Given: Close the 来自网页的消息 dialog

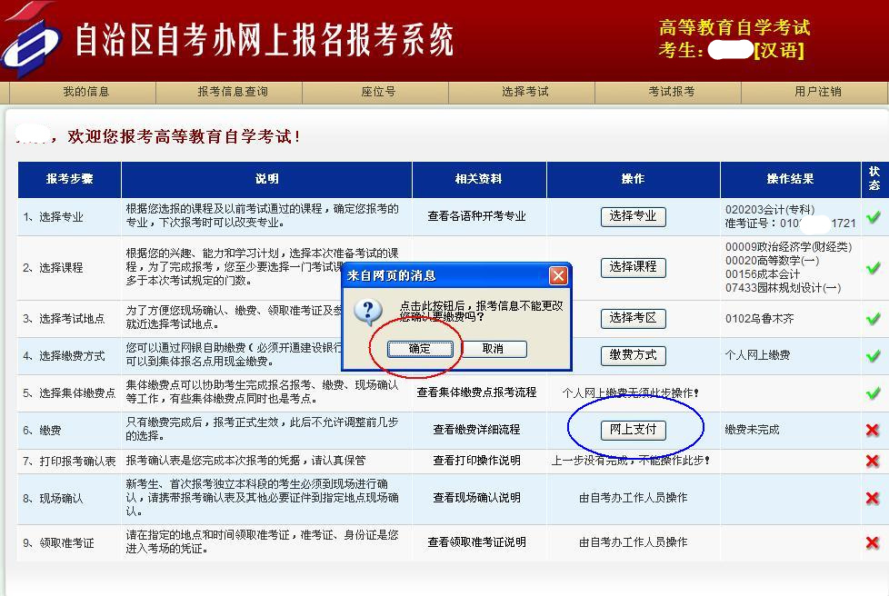Looking at the screenshot, I should [x=558, y=275].
